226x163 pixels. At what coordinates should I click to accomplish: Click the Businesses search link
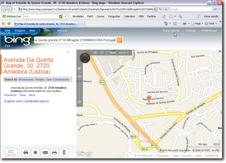point(26,79)
